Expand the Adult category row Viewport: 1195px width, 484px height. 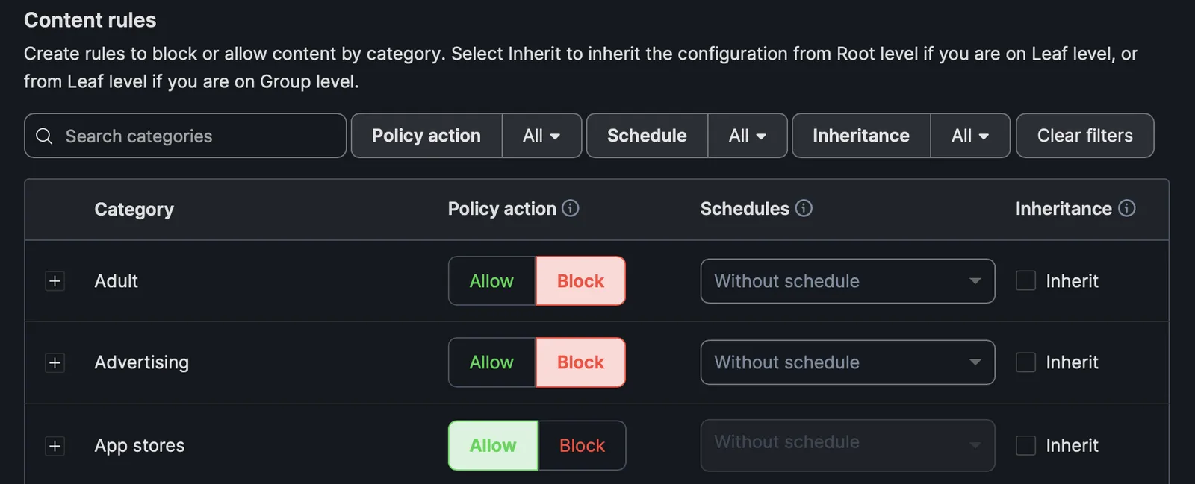point(55,281)
